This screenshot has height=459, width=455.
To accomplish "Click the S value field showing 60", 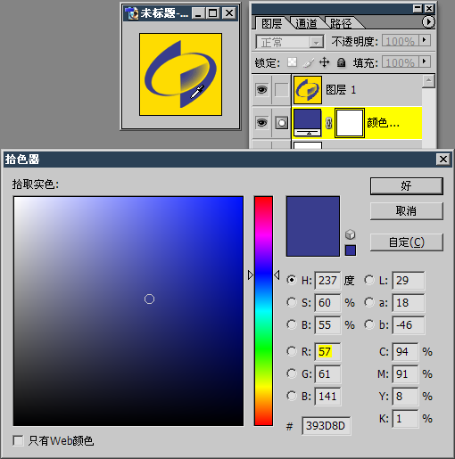I will (327, 302).
